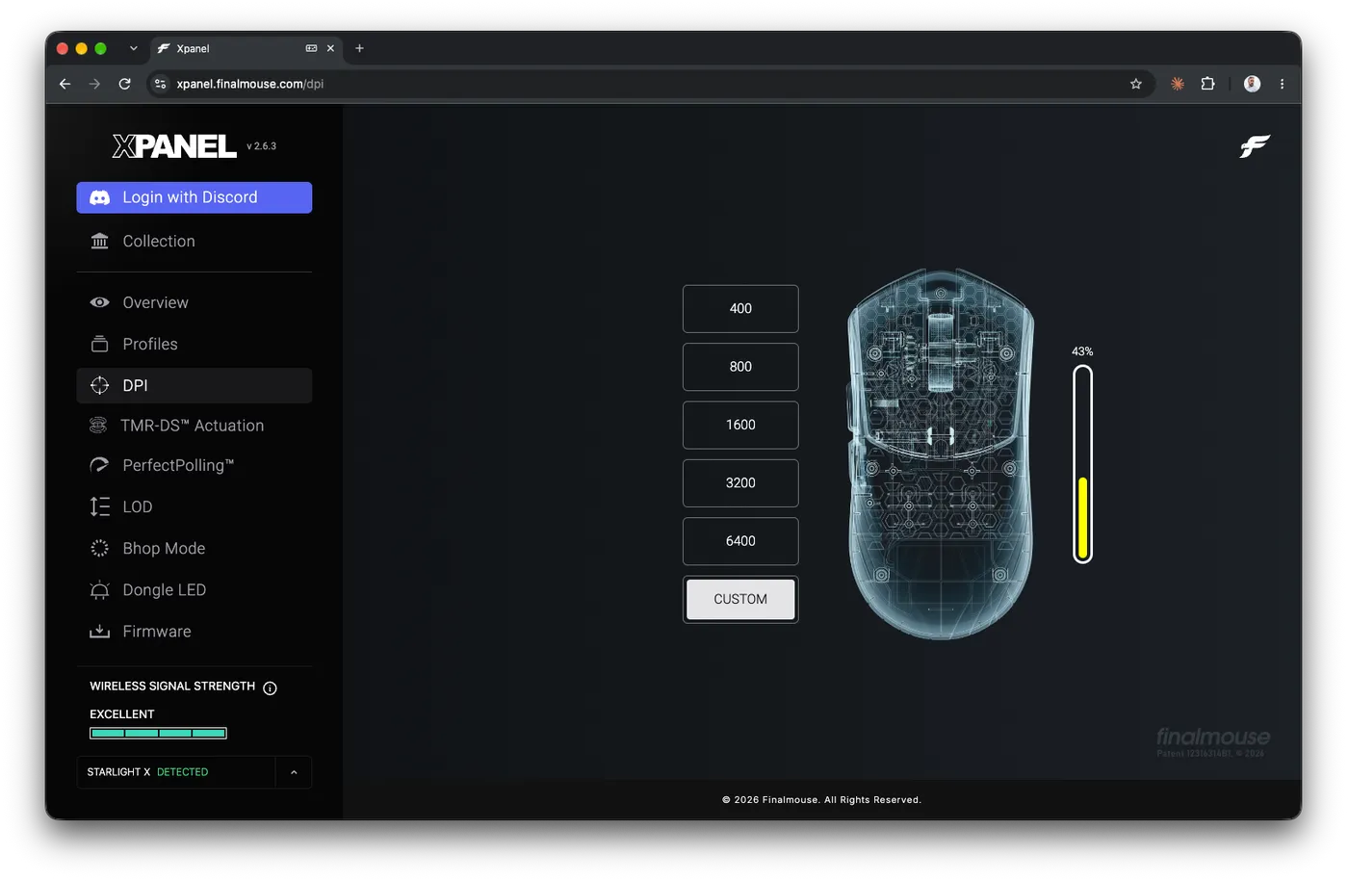Log in with Discord

tap(194, 197)
